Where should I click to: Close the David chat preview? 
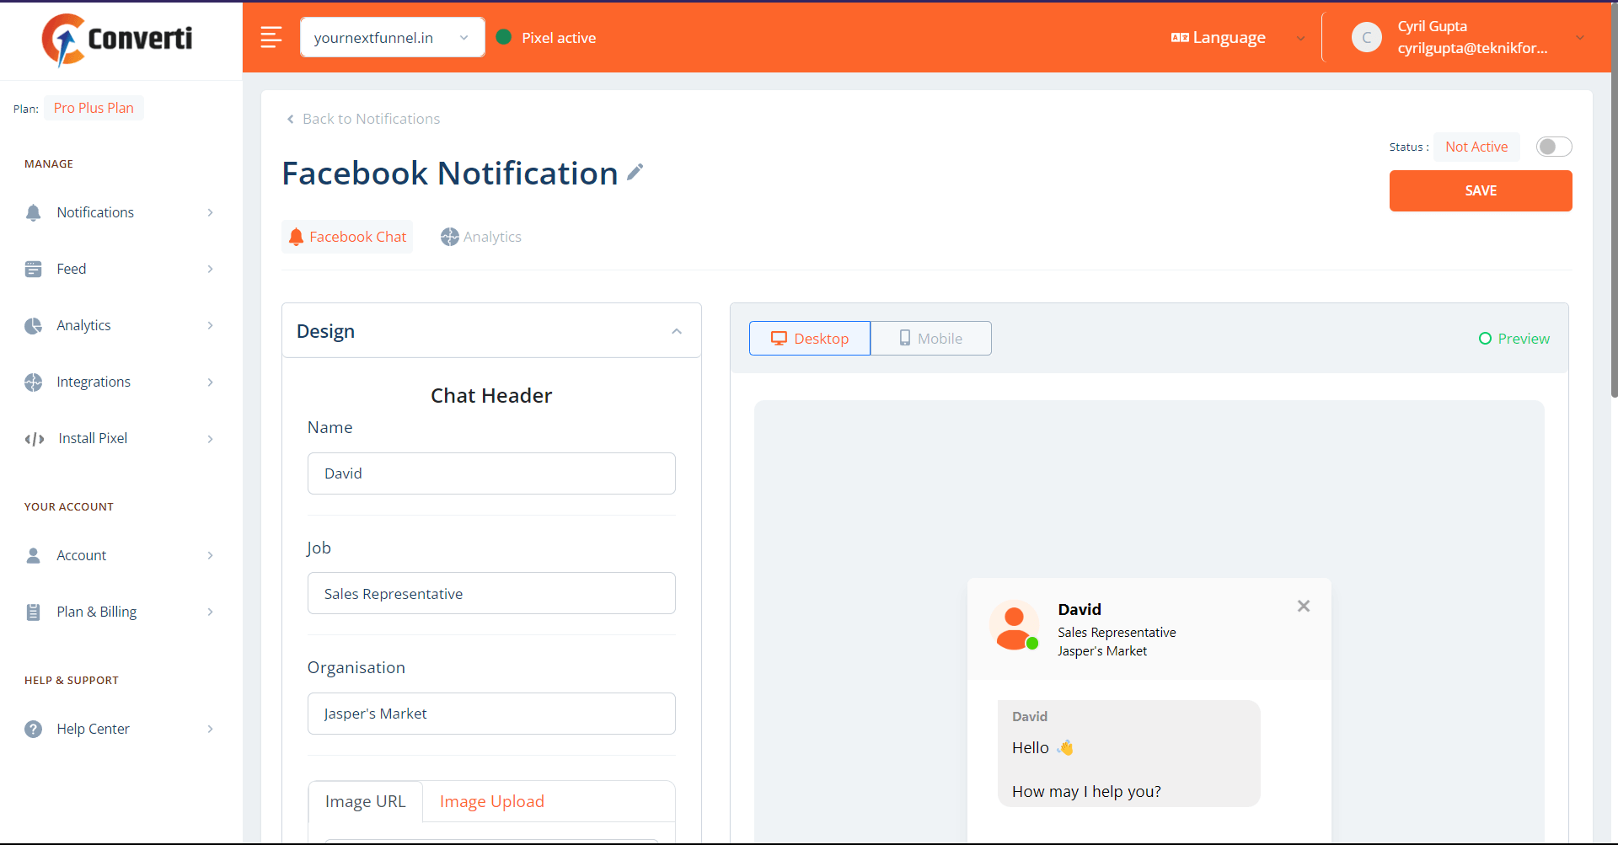click(x=1303, y=607)
